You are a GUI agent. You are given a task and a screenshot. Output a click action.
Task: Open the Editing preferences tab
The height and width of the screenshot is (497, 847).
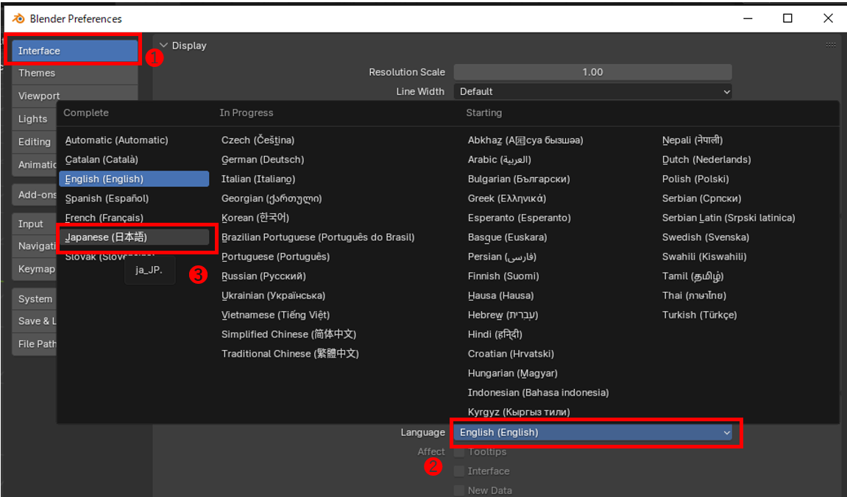click(35, 141)
